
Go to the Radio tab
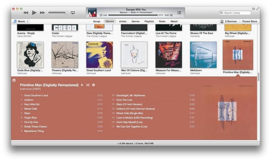click(162, 21)
